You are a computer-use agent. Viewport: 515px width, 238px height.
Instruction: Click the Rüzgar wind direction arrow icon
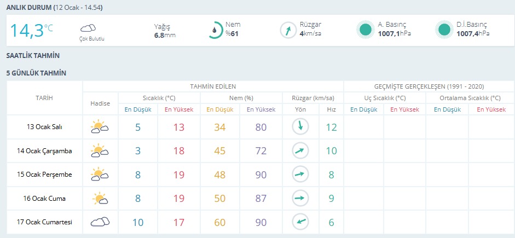(288, 30)
